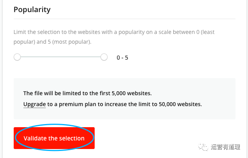
Task: Click the 'first 5,000 websites' notice line
Action: coord(87,93)
